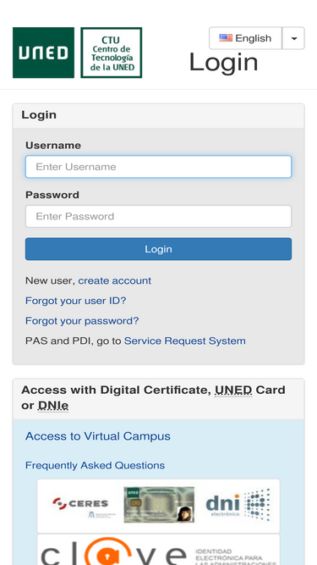Image resolution: width=317 pixels, height=565 pixels.
Task: Click the English language button
Action: [x=245, y=38]
